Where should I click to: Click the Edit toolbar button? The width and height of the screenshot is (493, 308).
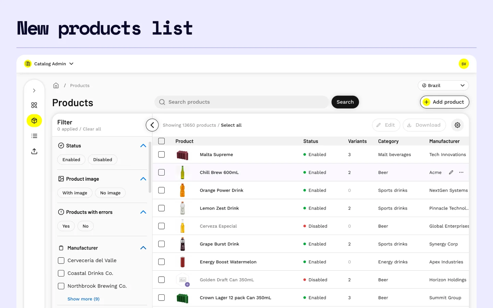(x=386, y=125)
